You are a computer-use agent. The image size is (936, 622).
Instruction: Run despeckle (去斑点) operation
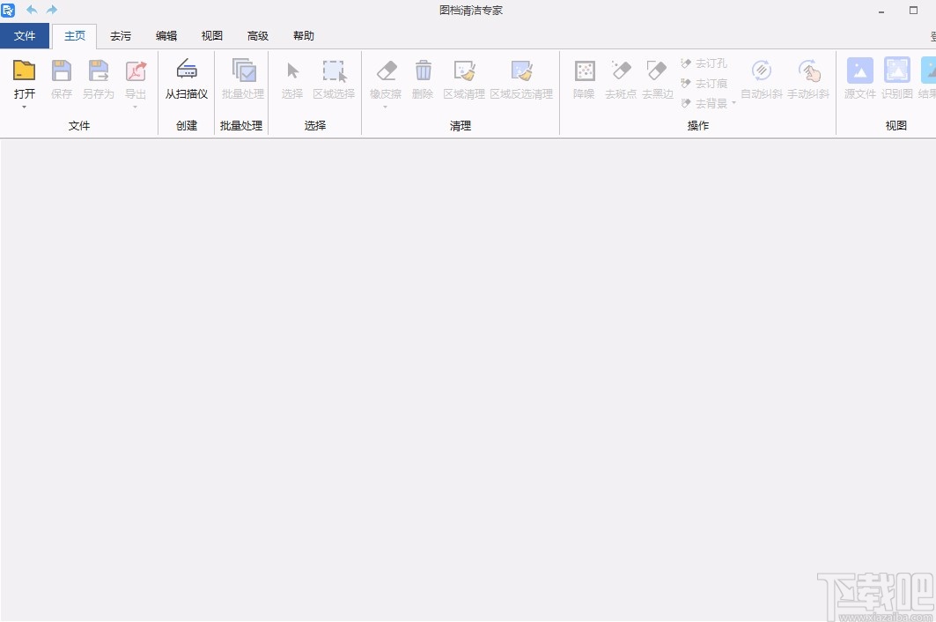tap(620, 79)
